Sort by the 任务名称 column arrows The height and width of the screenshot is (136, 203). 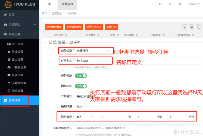tap(66, 35)
